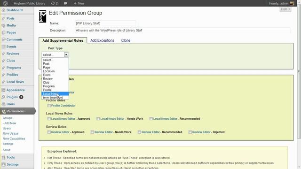Choose Local News from Post Type list
Viewport: 301px width, 169px height.
[x=55, y=94]
